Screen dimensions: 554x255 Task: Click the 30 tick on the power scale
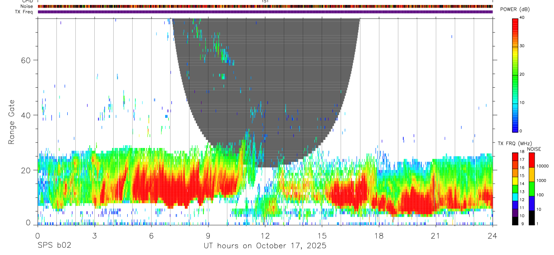[x=522, y=46]
